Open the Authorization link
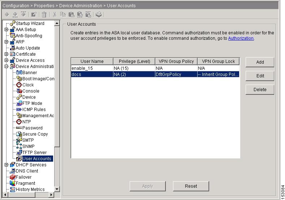The width and height of the screenshot is (285, 200). tap(241, 38)
